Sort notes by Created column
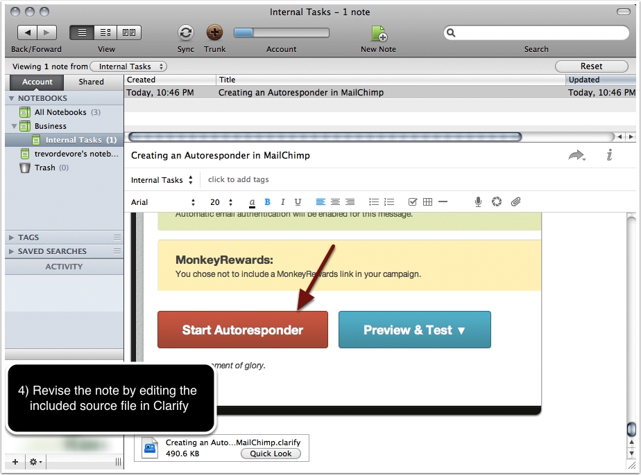 point(170,80)
